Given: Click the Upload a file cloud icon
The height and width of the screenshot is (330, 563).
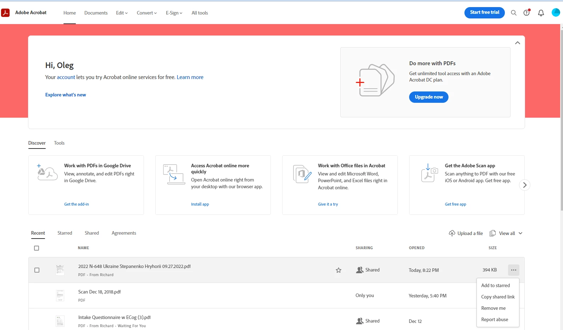Looking at the screenshot, I should 452,233.
